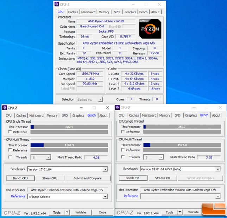Viewport: 227px width, 218px height.
Task: Enable single thread Reference checkbox in Version 17 window
Action: tap(10, 132)
